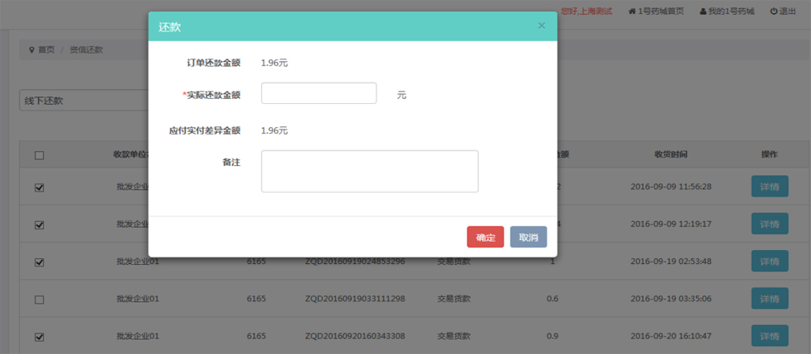Check the unchecked 2016-09-19 03:35:06 row checkbox

[39, 300]
